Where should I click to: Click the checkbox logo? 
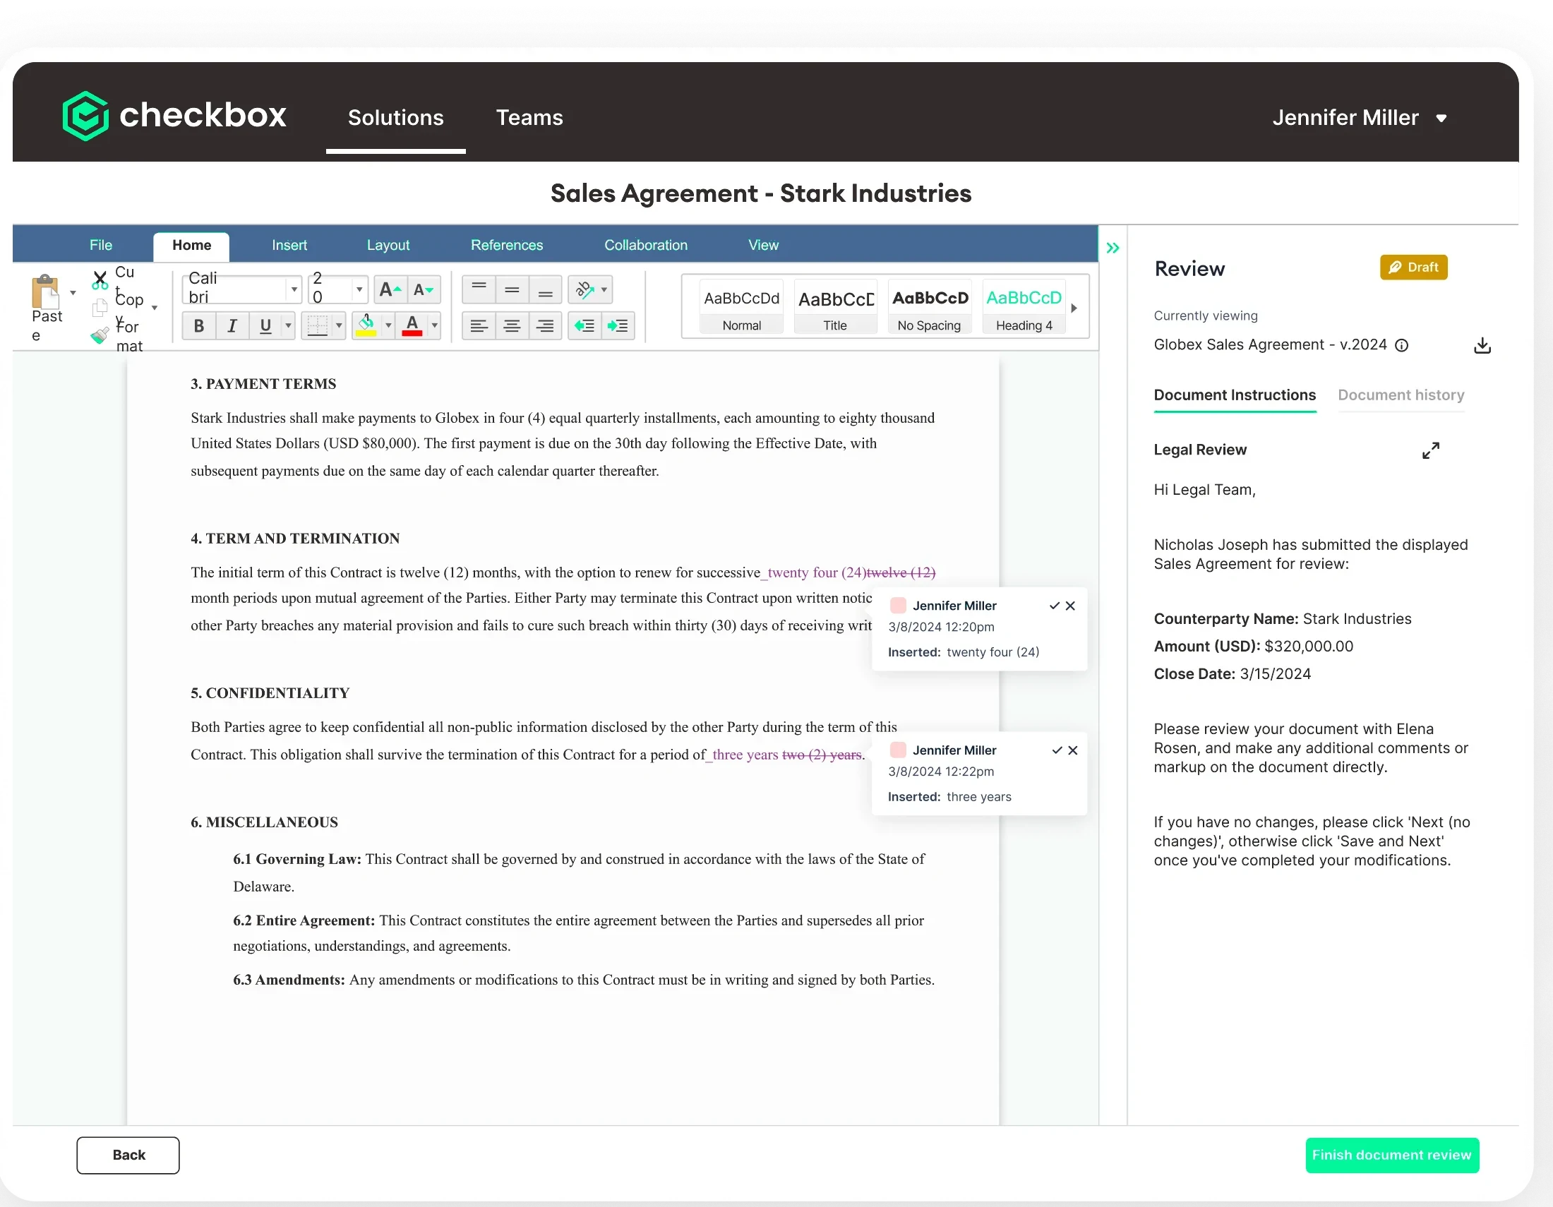pyautogui.click(x=174, y=115)
